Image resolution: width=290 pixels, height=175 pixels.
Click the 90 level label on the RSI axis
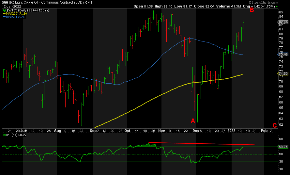point(281,139)
